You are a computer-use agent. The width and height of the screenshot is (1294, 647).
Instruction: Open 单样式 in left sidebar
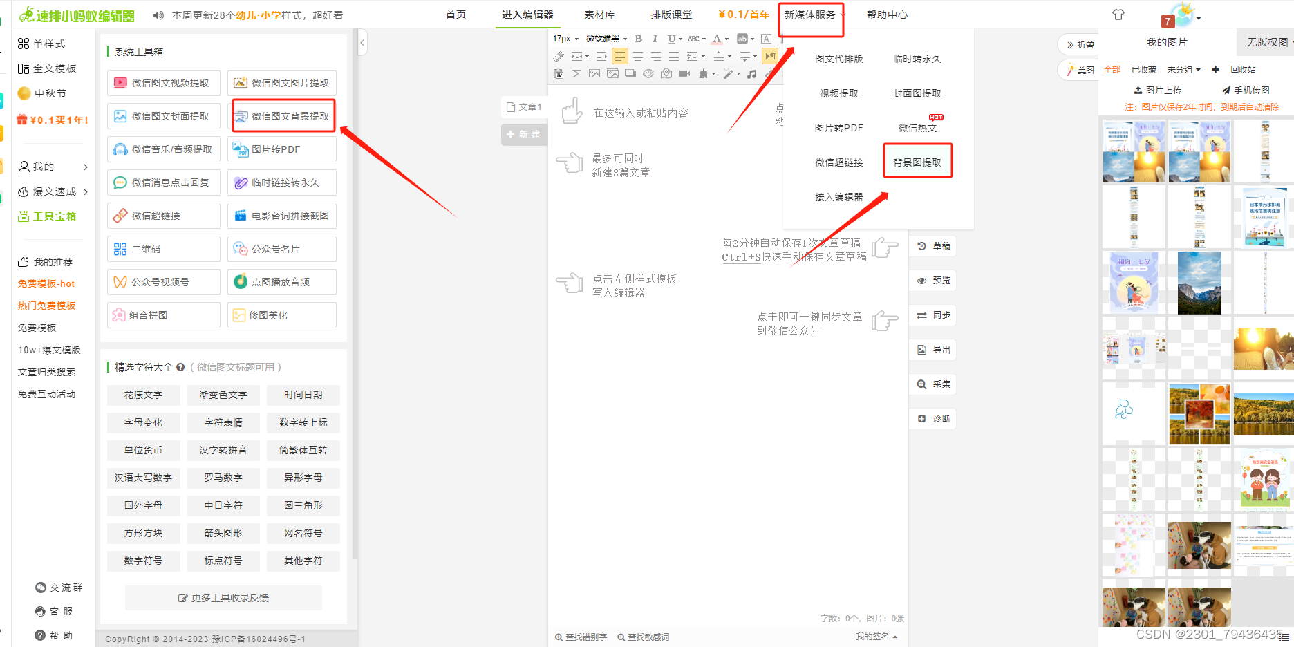[41, 44]
